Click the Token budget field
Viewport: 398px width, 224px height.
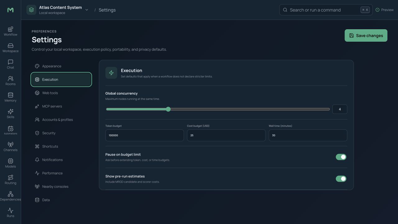coord(145,135)
